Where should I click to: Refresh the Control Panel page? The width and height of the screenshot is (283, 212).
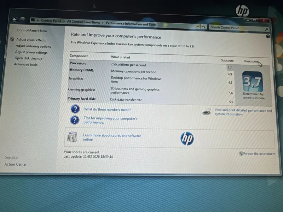(x=204, y=27)
